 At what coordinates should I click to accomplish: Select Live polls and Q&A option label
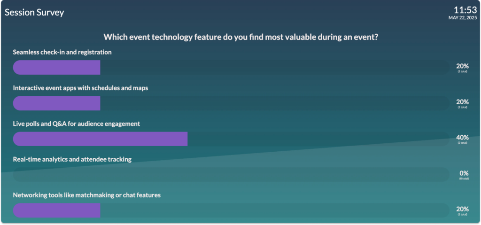(77, 124)
